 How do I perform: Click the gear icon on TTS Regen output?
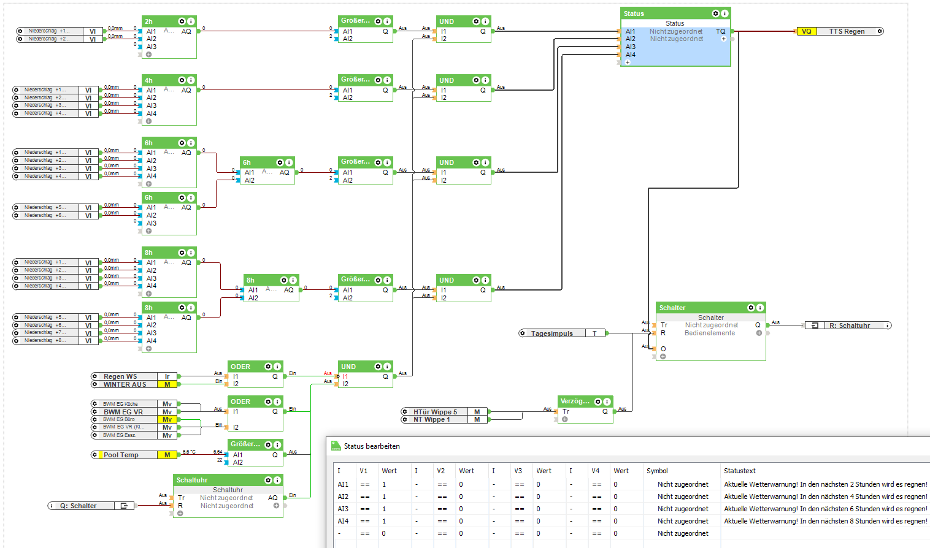pos(880,31)
